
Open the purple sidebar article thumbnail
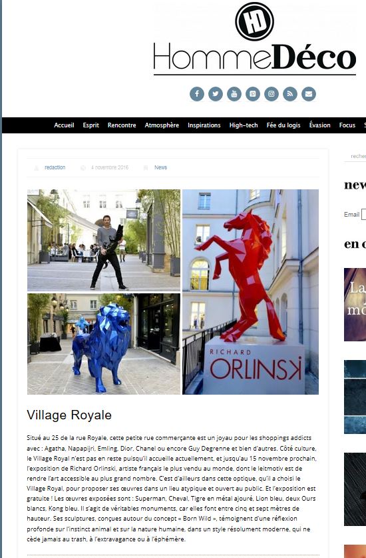point(355,305)
